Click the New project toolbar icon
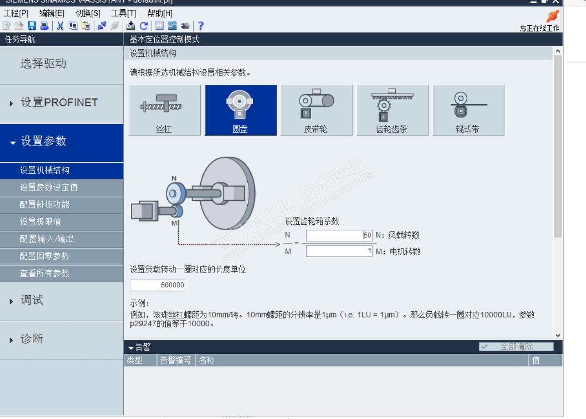Screen dimensions: 586x419 (7, 26)
